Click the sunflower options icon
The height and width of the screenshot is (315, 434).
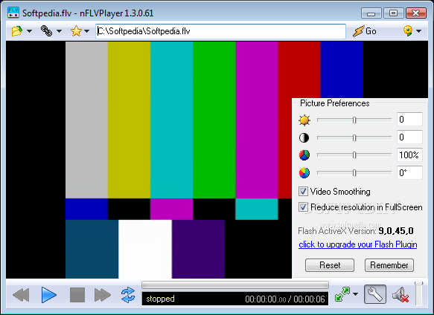[408, 30]
